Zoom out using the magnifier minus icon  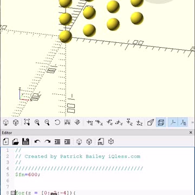[47, 122]
